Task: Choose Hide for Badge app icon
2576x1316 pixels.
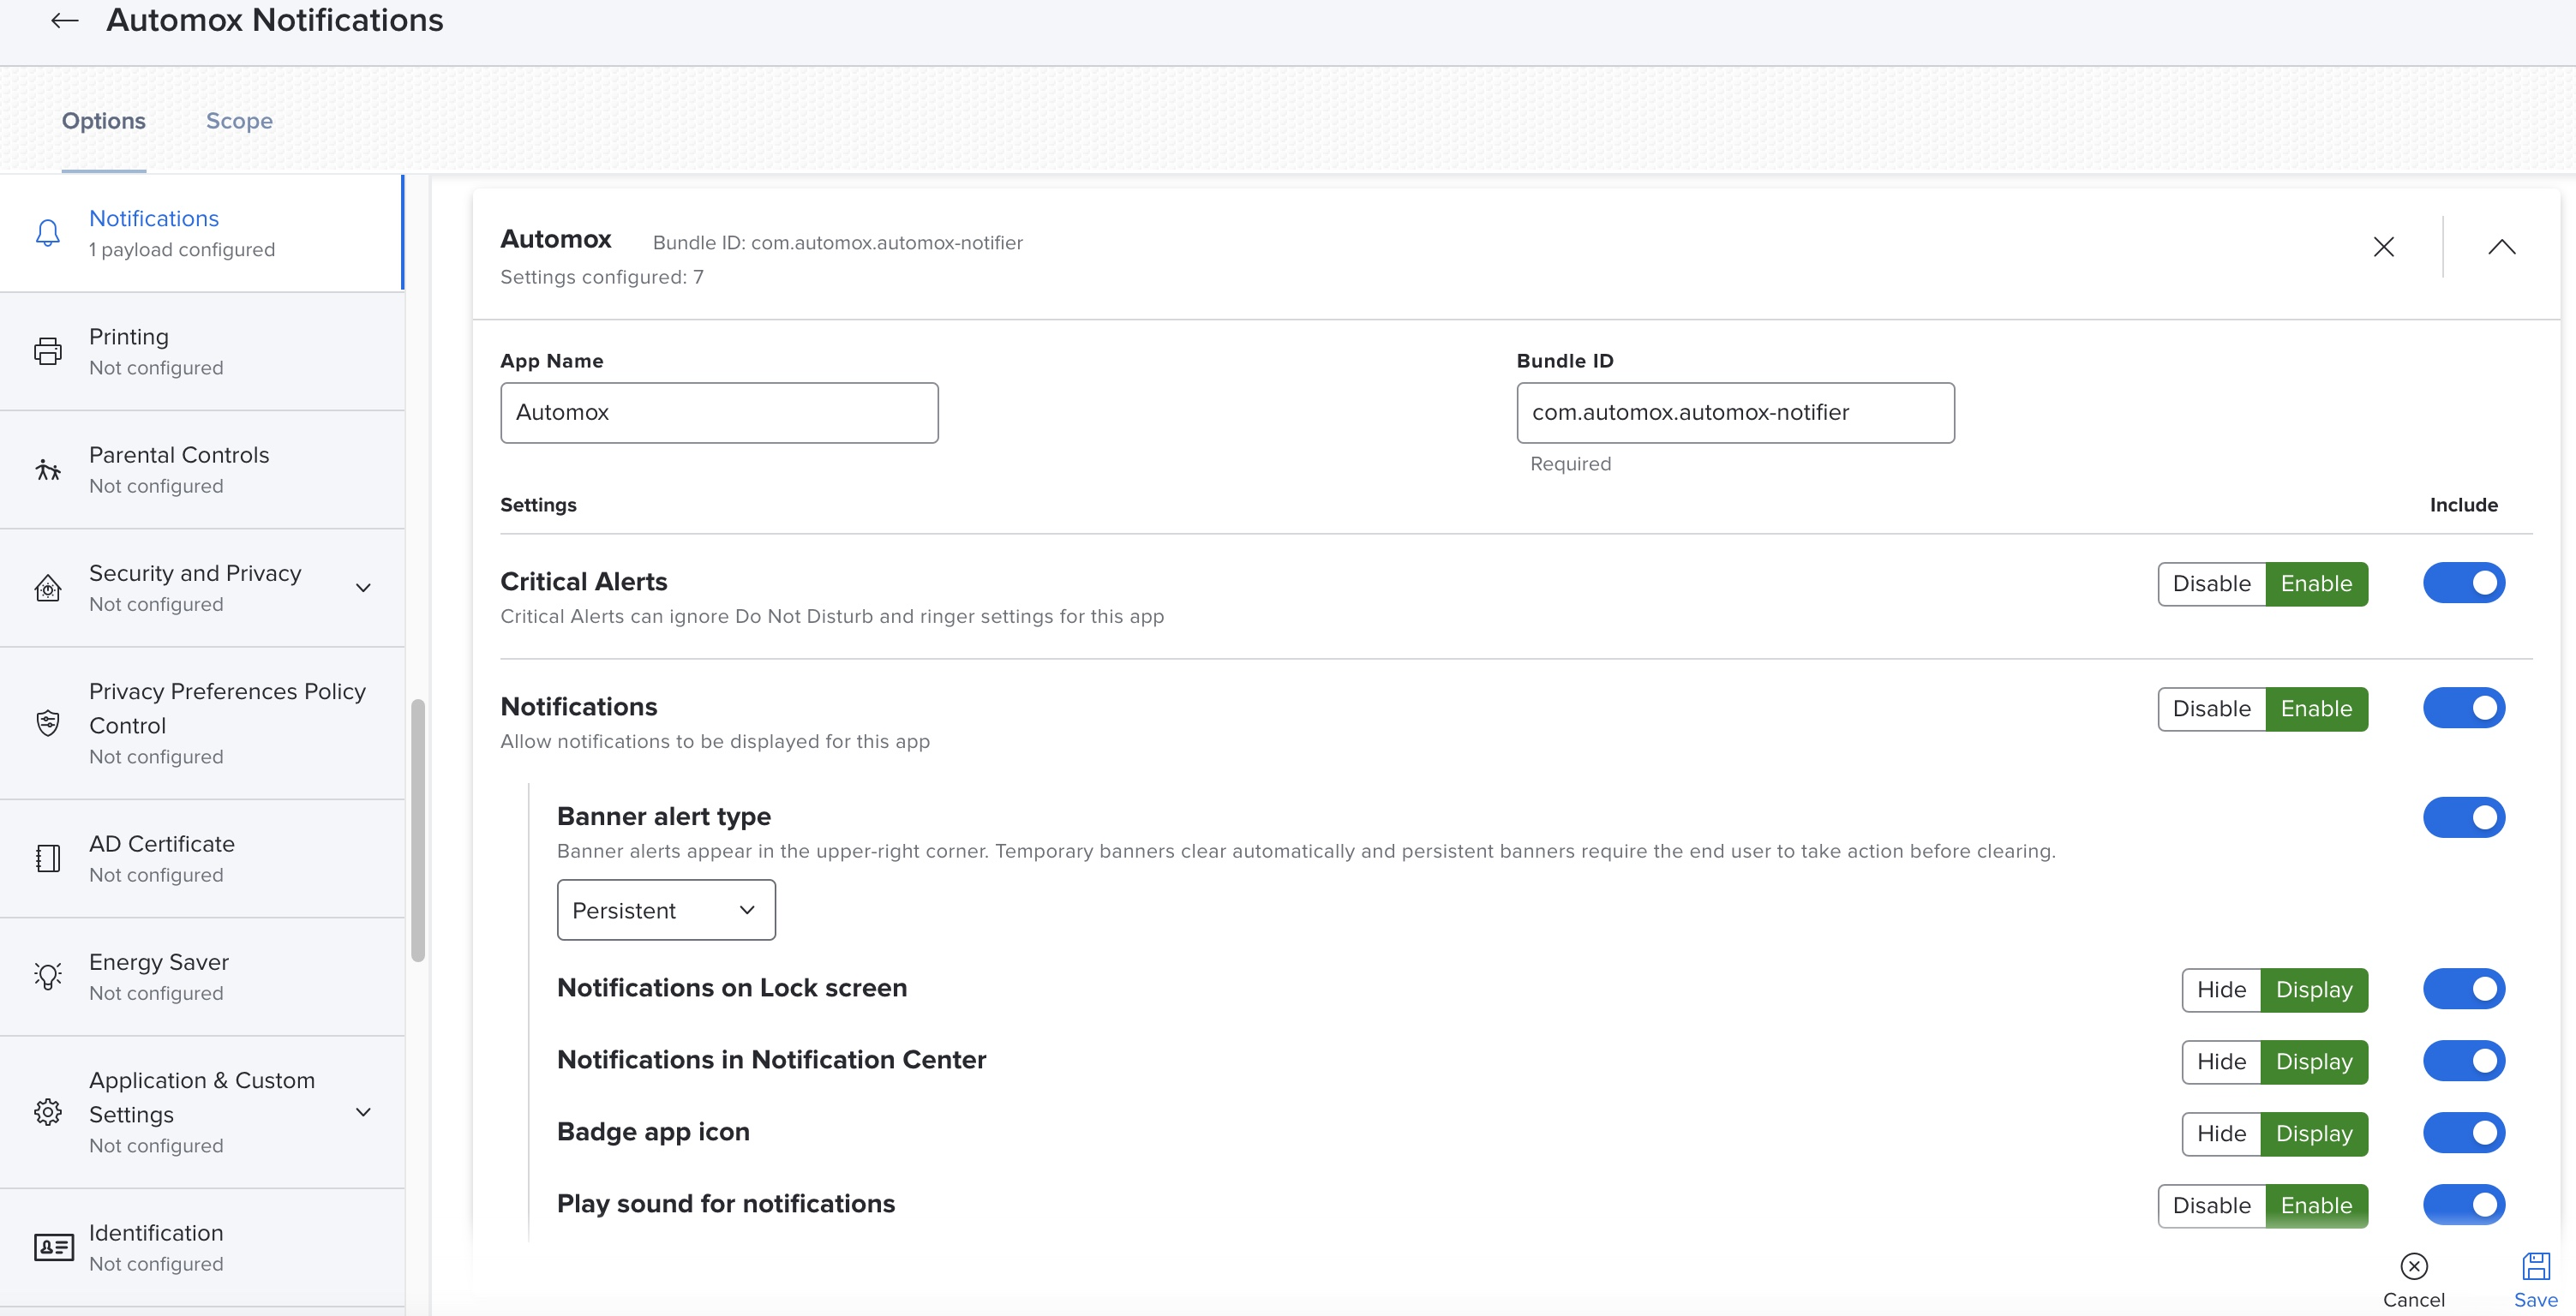Action: pos(2222,1134)
